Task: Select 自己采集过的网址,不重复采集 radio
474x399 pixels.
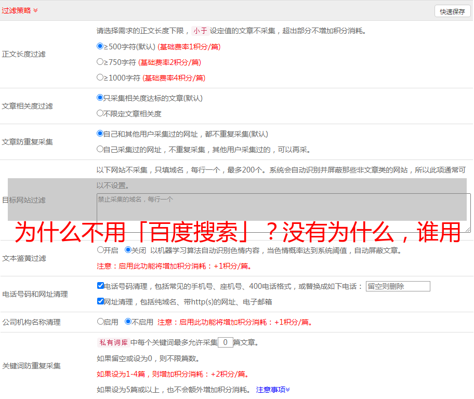Action: (x=100, y=149)
